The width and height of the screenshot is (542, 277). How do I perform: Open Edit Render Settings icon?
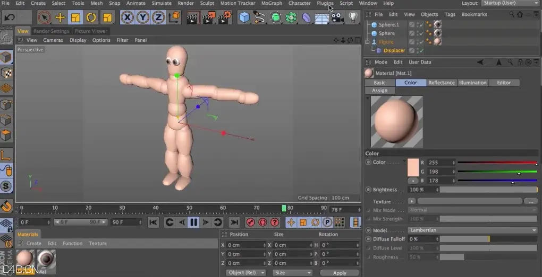225,17
